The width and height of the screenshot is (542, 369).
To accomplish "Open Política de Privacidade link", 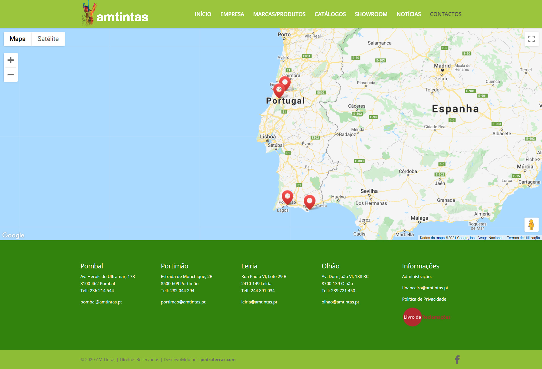I will tap(424, 299).
